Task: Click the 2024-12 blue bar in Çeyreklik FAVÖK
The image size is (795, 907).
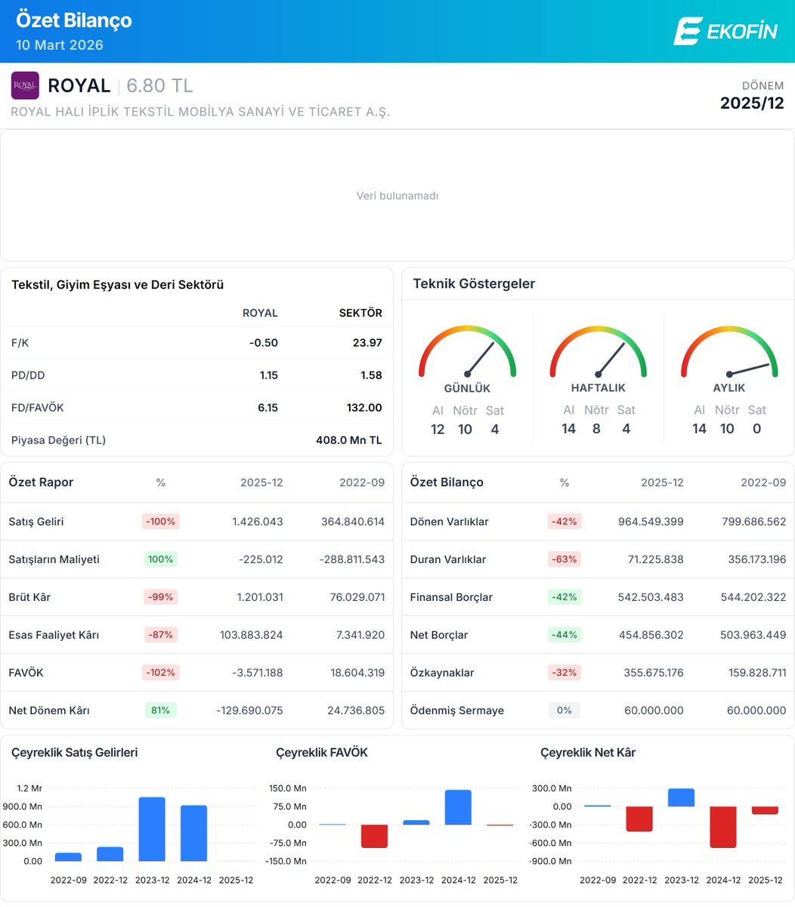Action: 458,807
